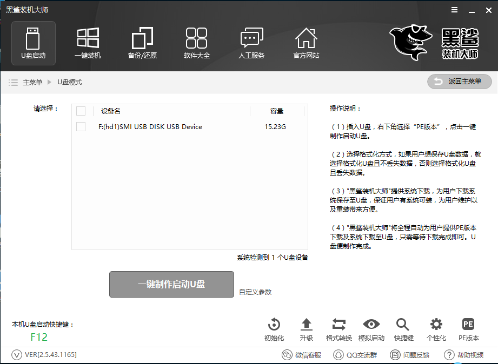Click the 升级 upgrade icon
This screenshot has height=364, width=498.
[x=306, y=329]
